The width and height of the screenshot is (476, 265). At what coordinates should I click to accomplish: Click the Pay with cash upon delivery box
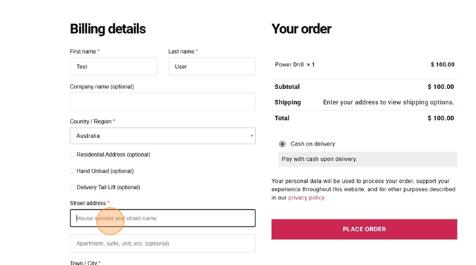click(x=368, y=159)
